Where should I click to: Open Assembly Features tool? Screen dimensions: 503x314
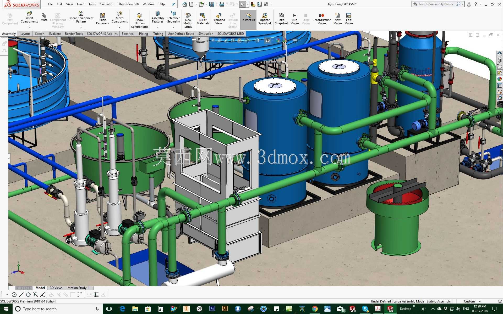pos(158,17)
